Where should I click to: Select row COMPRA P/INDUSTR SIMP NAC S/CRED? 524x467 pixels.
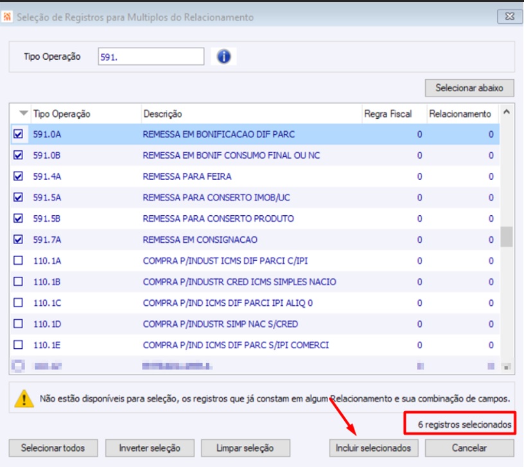point(255,324)
